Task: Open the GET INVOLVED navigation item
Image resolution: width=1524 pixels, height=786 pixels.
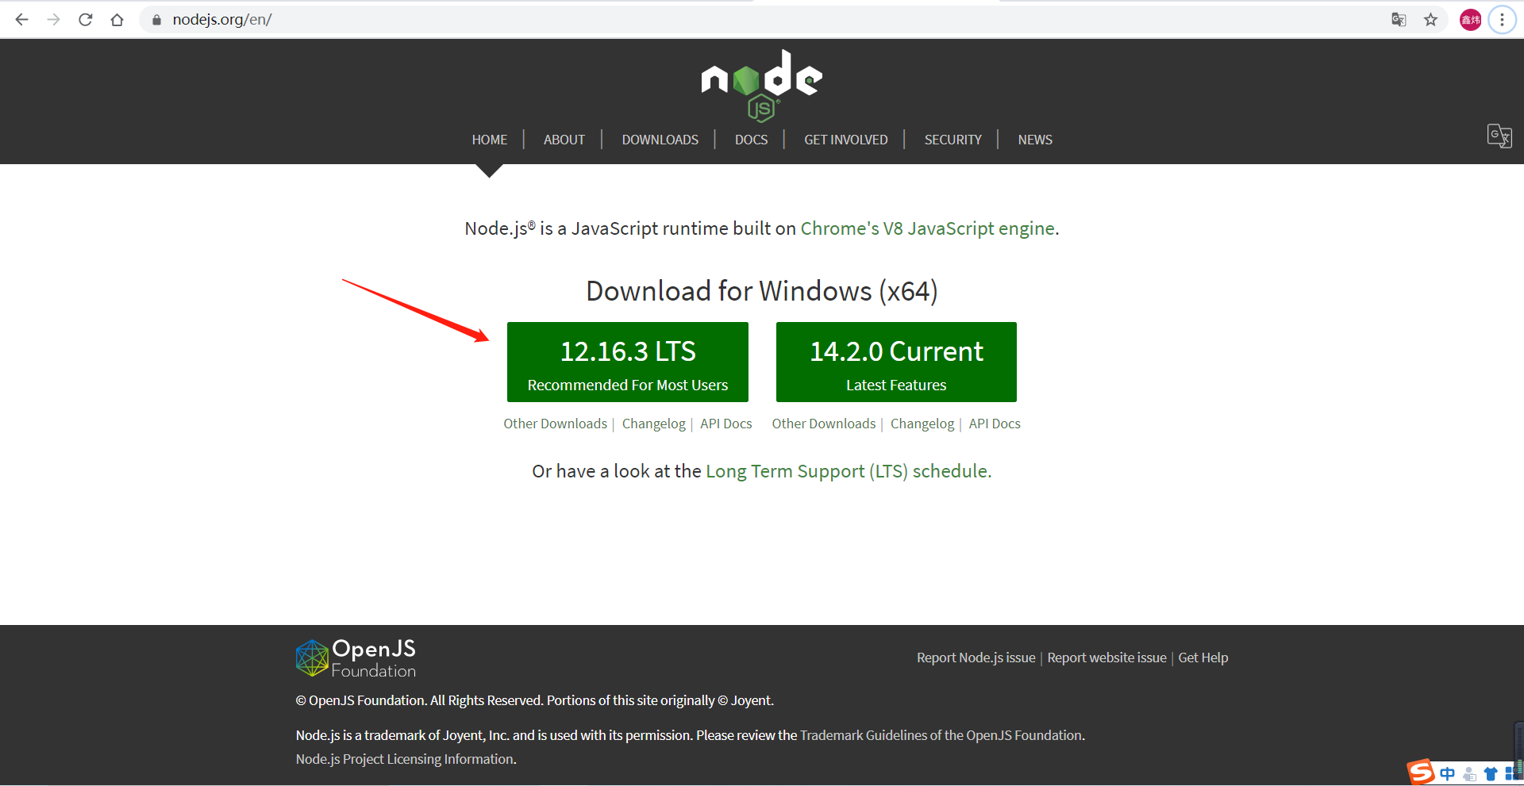Action: 845,140
